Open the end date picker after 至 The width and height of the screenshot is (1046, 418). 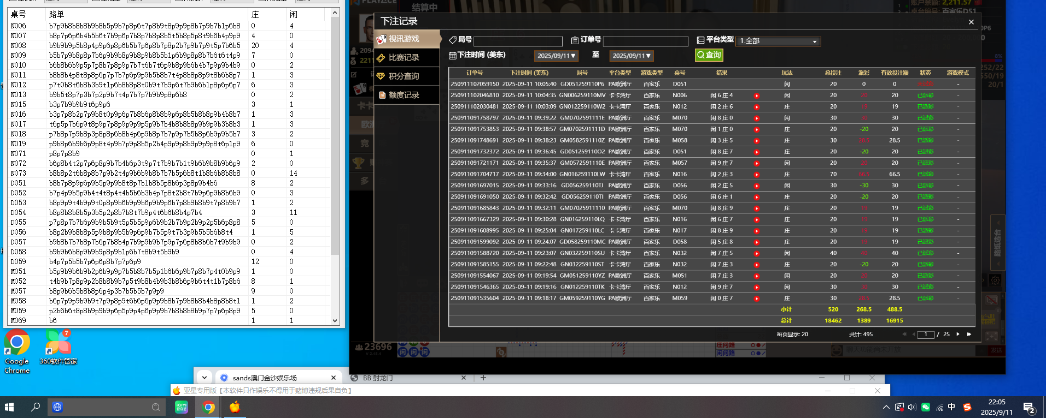tap(631, 56)
